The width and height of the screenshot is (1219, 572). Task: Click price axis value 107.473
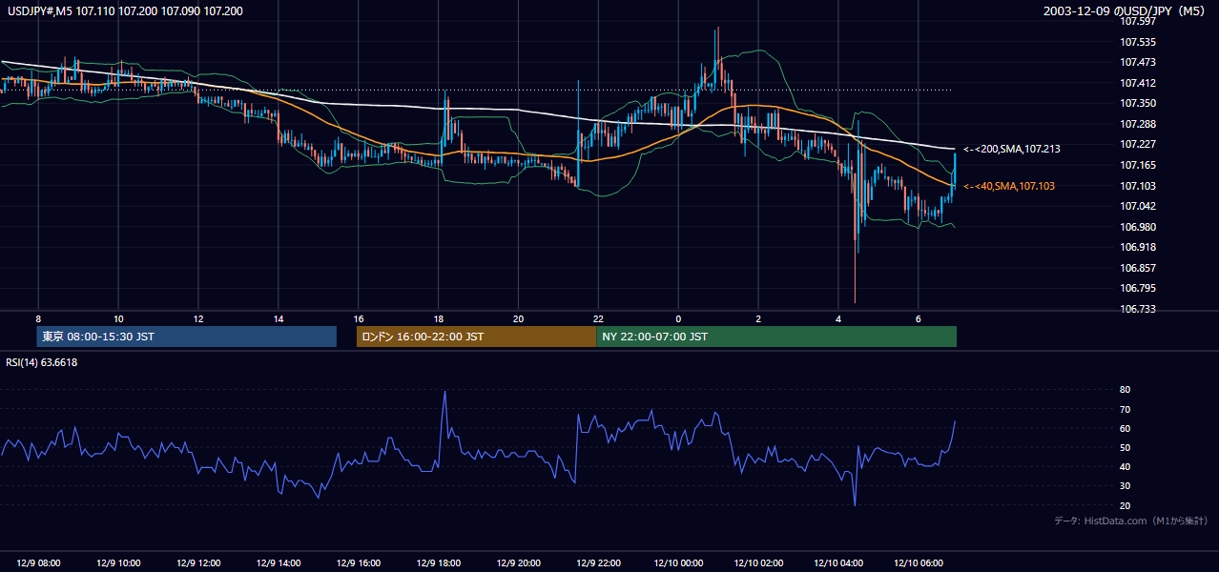(1136, 62)
